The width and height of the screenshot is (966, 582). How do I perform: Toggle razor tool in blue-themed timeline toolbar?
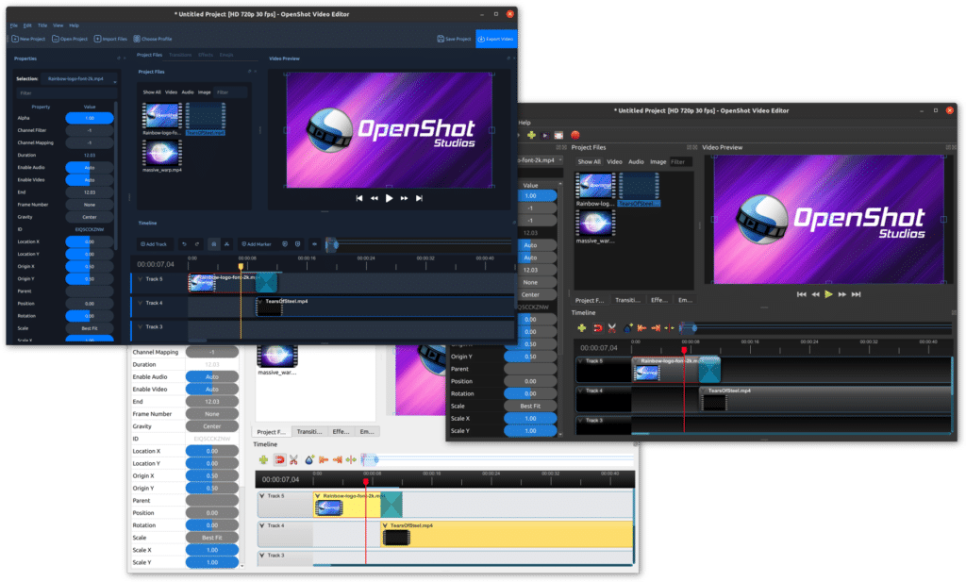pyautogui.click(x=226, y=244)
